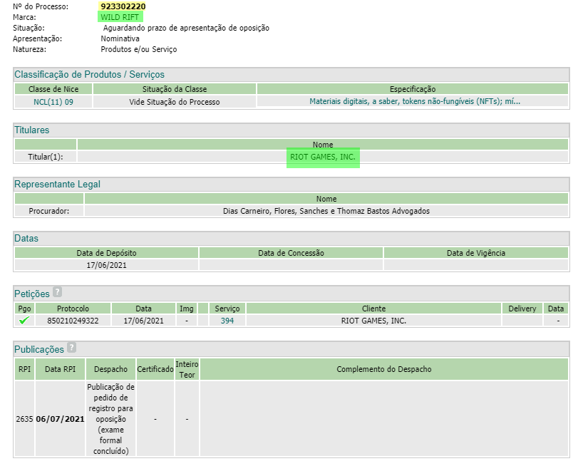Click the Despacho text about publicação de pedido

coord(110,419)
